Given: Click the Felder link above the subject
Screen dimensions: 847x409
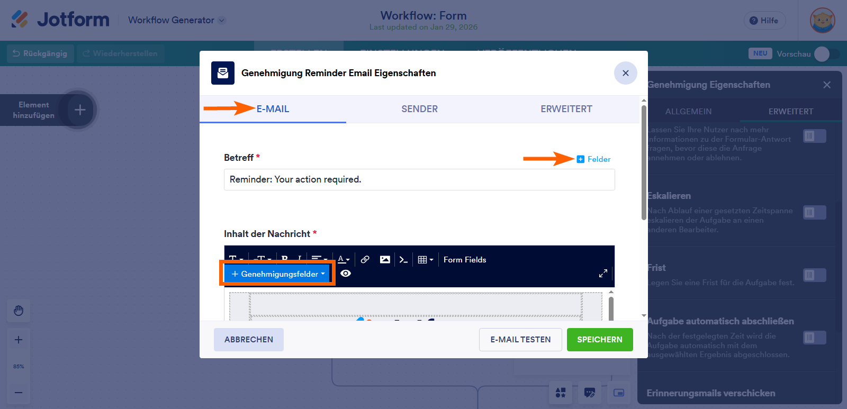Looking at the screenshot, I should [x=594, y=159].
